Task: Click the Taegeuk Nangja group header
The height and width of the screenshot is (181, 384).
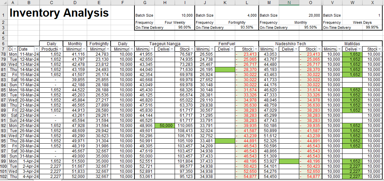Action: coord(164,44)
